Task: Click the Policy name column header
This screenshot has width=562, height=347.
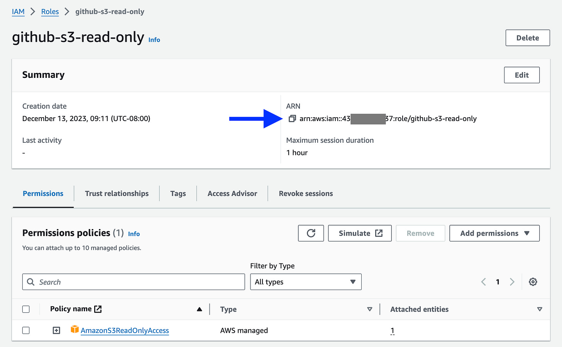Action: click(71, 309)
